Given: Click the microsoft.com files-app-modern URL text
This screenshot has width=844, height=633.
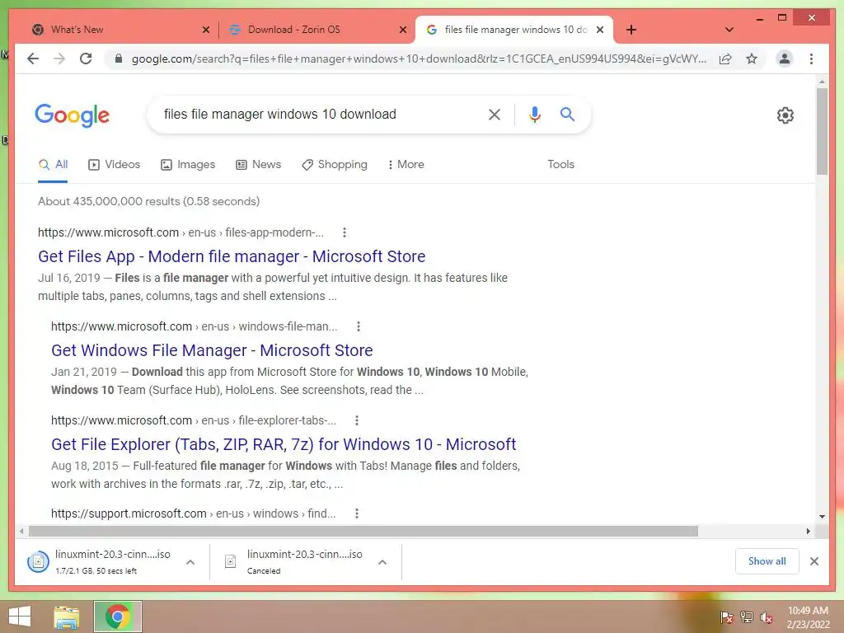Looking at the screenshot, I should (181, 232).
